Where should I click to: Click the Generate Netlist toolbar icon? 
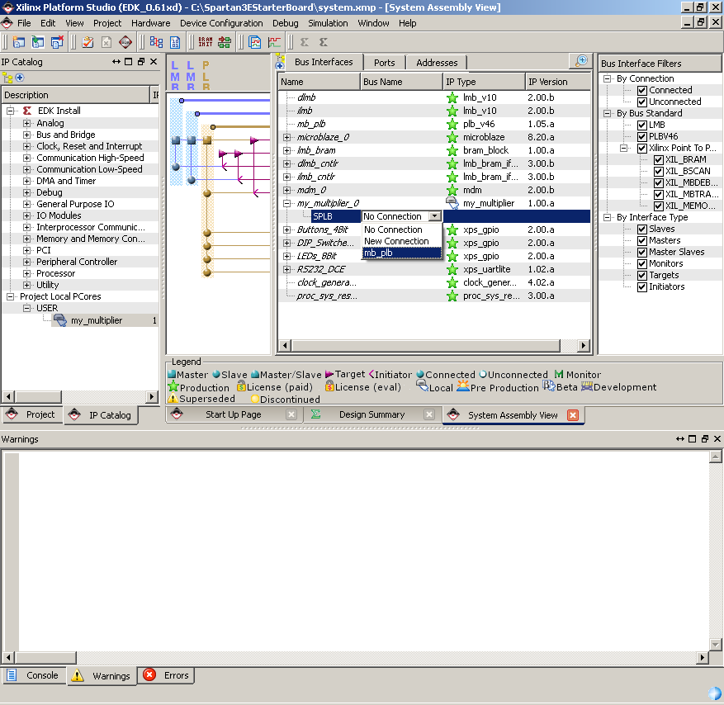tap(156, 42)
